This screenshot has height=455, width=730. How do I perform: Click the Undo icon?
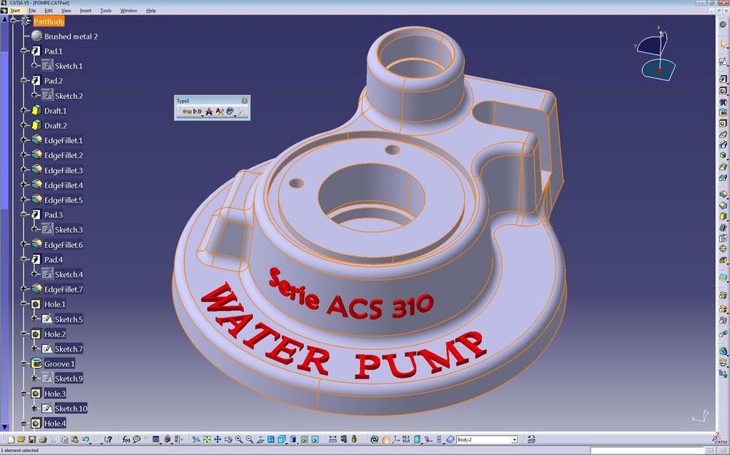pyautogui.click(x=85, y=439)
